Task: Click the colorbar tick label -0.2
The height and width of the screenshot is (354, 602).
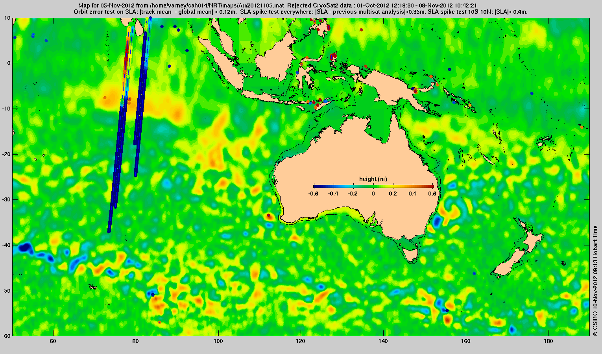Action: point(353,194)
